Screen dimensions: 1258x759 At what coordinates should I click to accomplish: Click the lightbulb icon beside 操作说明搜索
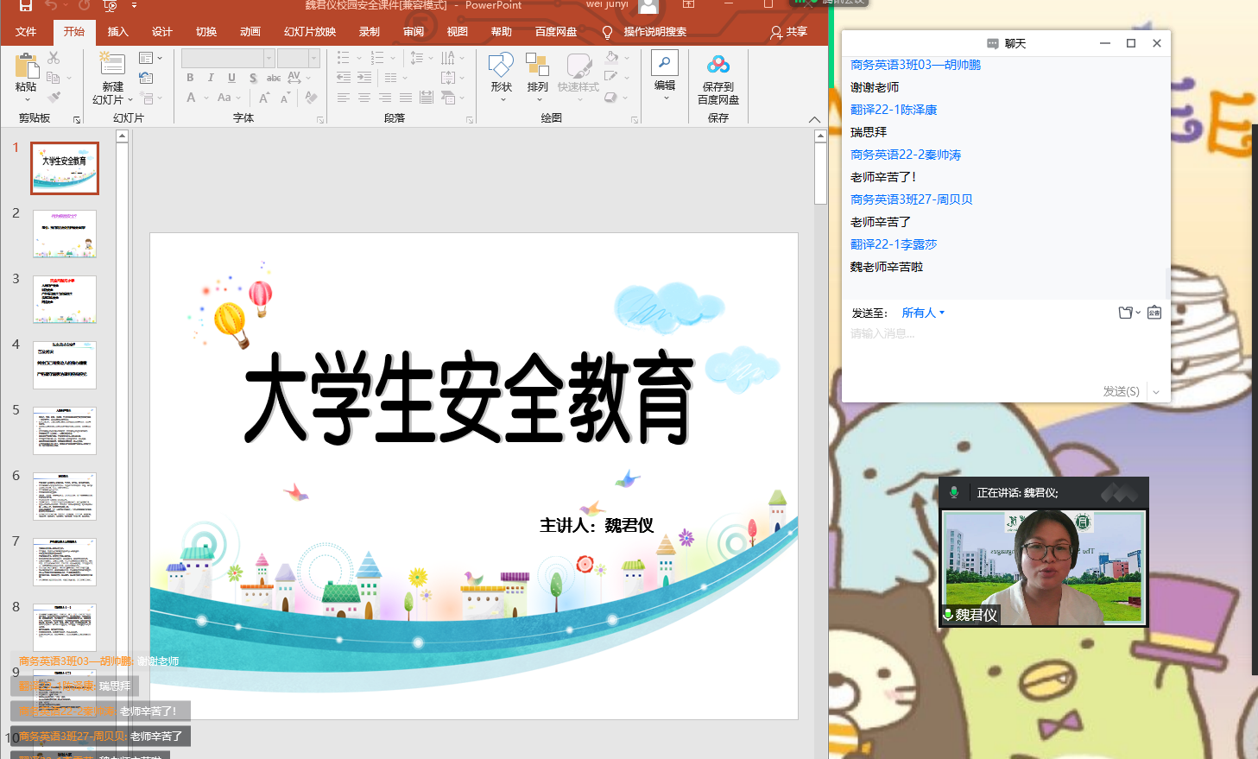click(x=607, y=32)
